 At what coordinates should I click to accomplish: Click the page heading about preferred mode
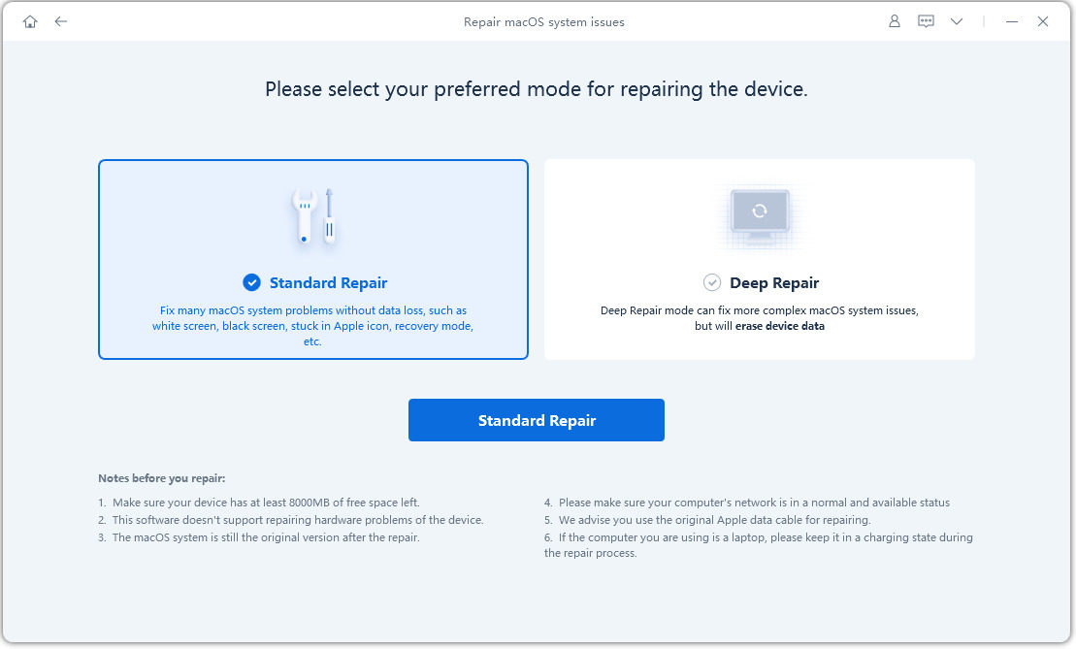pos(537,89)
